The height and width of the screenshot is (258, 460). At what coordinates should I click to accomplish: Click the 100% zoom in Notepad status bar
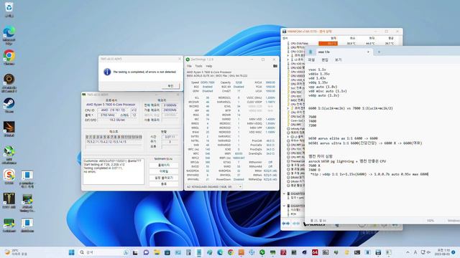coord(431,221)
